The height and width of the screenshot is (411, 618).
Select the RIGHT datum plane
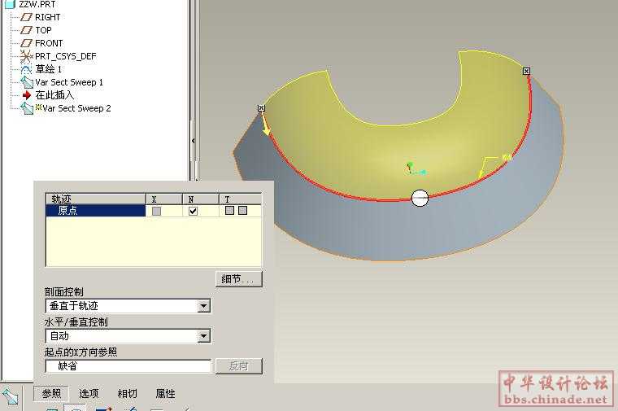pos(41,17)
